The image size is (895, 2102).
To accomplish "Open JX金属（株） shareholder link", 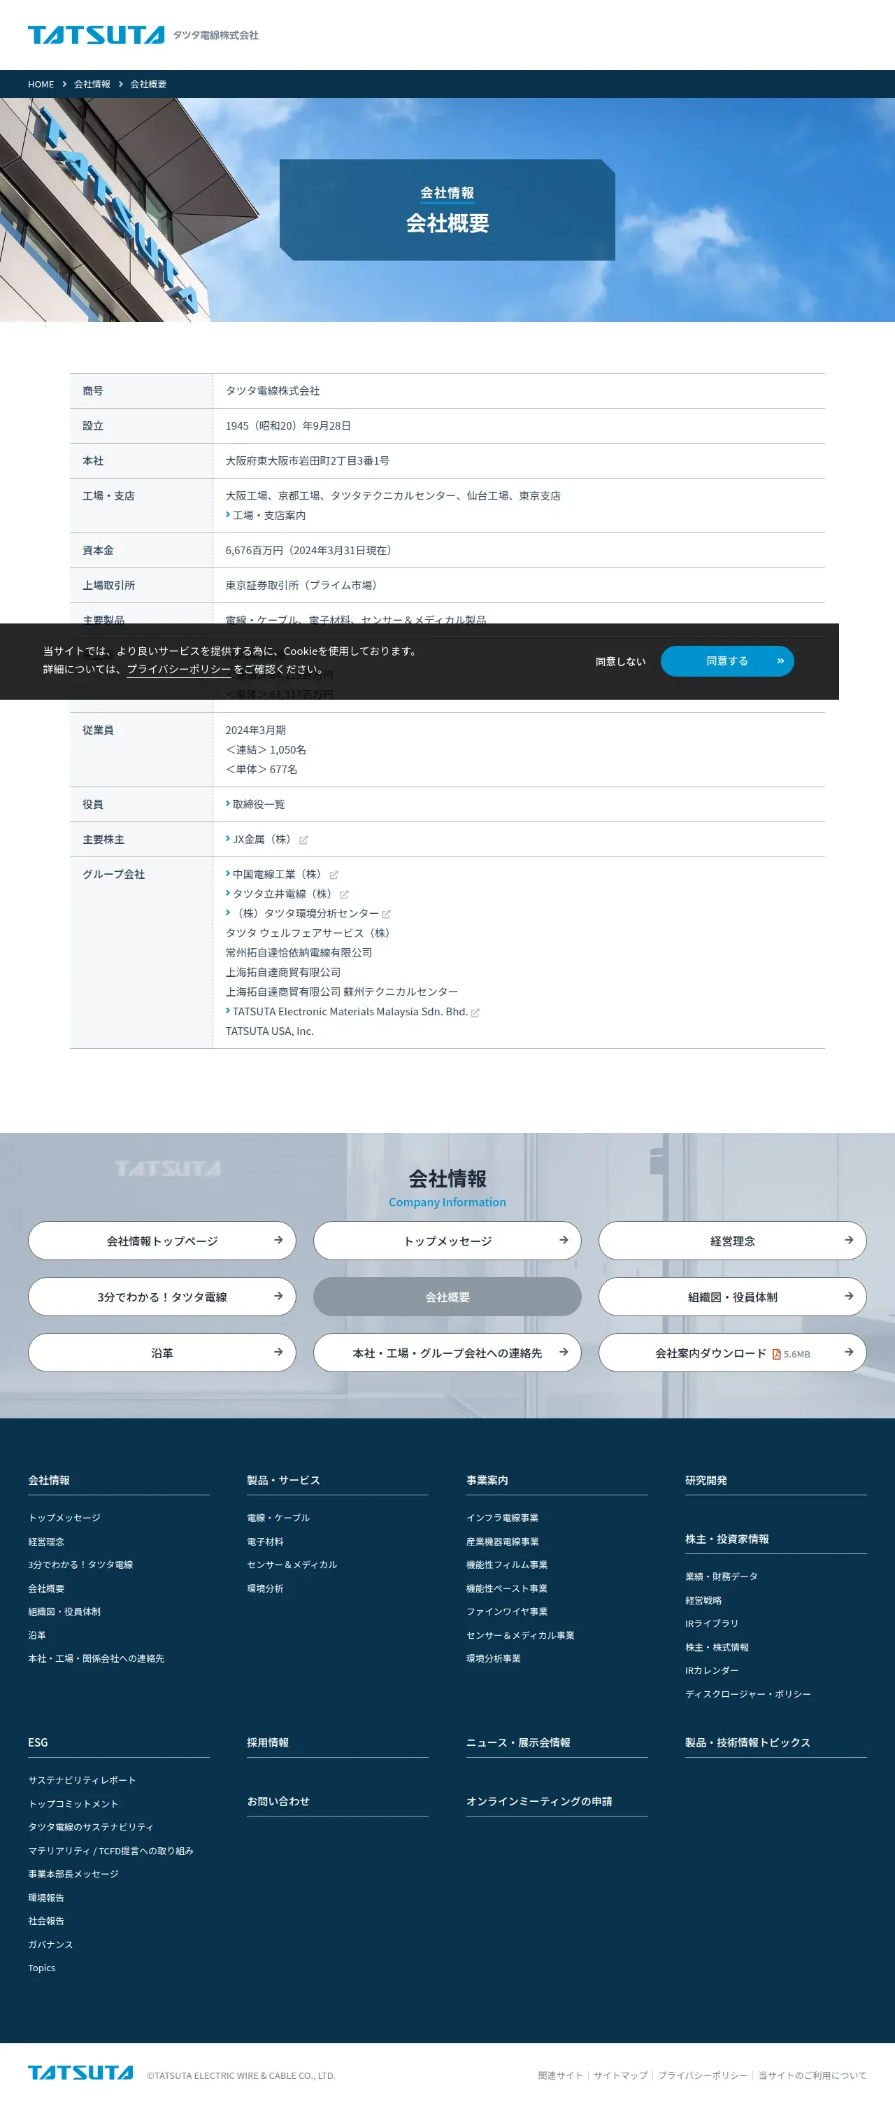I will pos(261,840).
